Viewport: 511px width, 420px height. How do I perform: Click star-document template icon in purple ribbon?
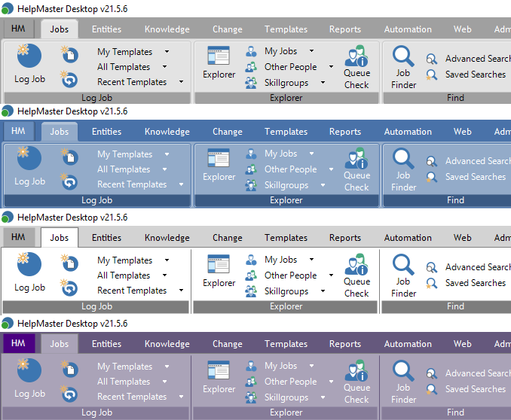click(x=69, y=369)
